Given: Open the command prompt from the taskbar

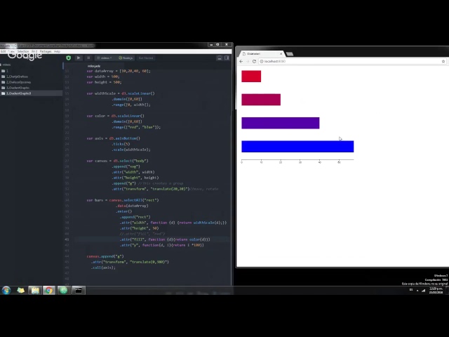Looking at the screenshot, I should [x=78, y=290].
